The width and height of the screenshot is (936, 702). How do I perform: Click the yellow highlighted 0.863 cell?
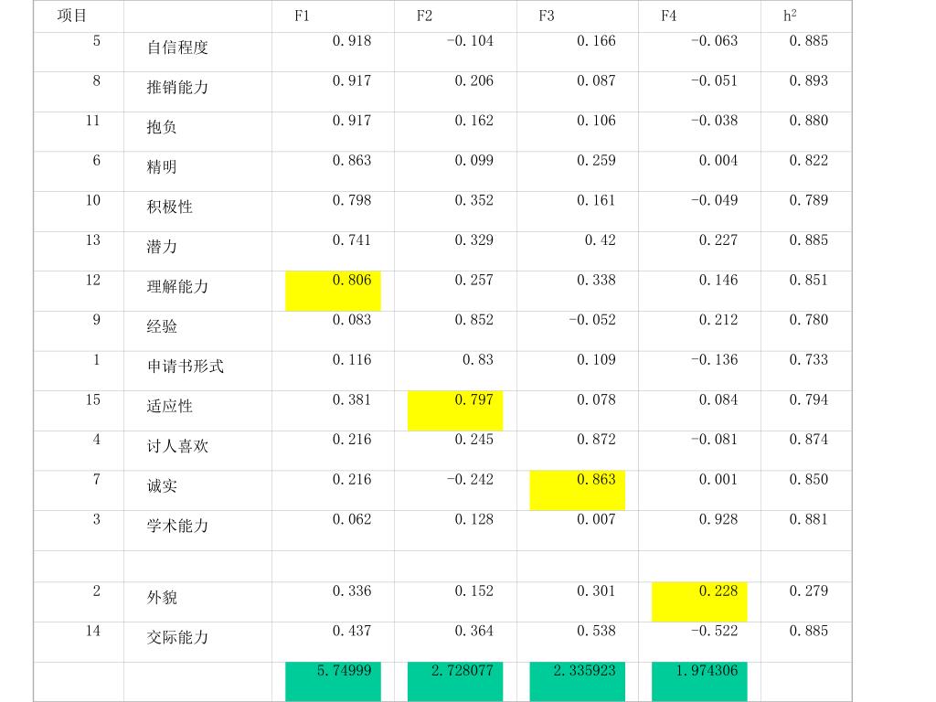tap(578, 491)
